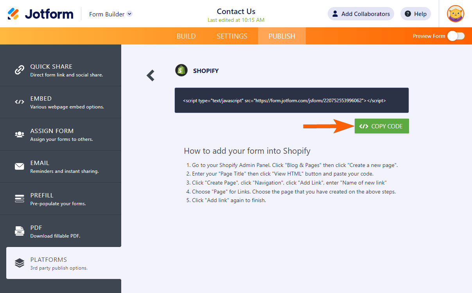Switch to the BUILD tab

[x=186, y=36]
